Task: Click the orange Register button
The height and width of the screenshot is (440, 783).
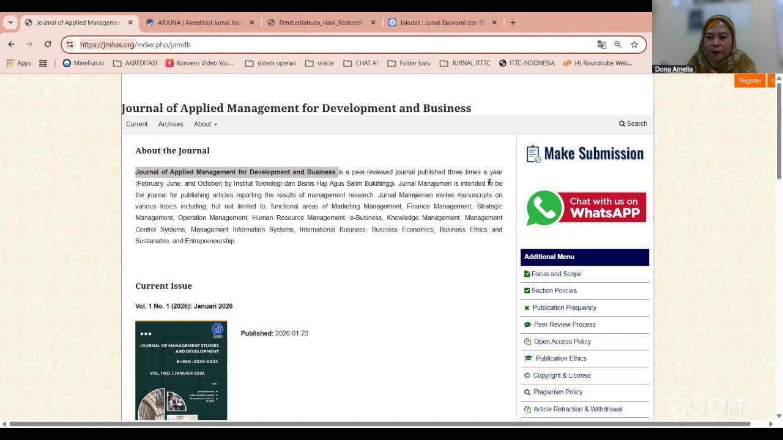Action: pyautogui.click(x=749, y=81)
